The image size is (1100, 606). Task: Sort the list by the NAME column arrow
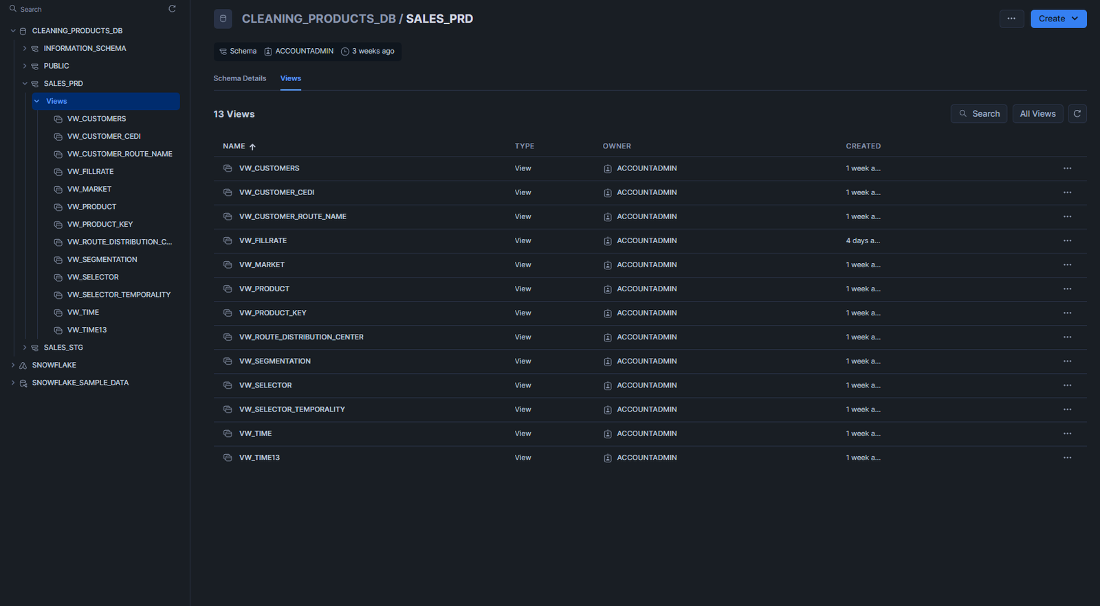coord(252,146)
